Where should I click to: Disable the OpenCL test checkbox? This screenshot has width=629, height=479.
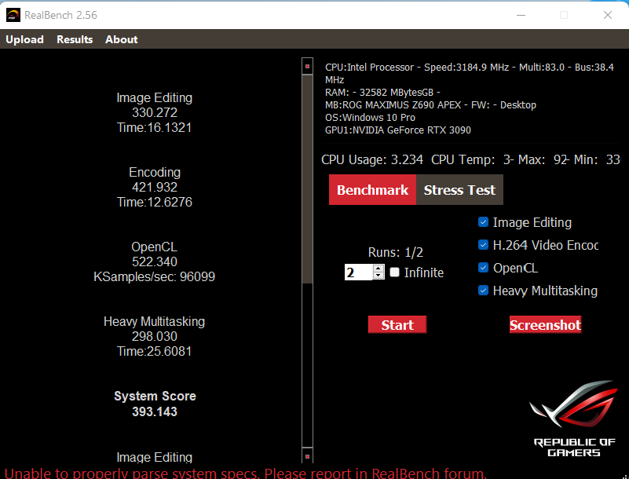point(484,268)
